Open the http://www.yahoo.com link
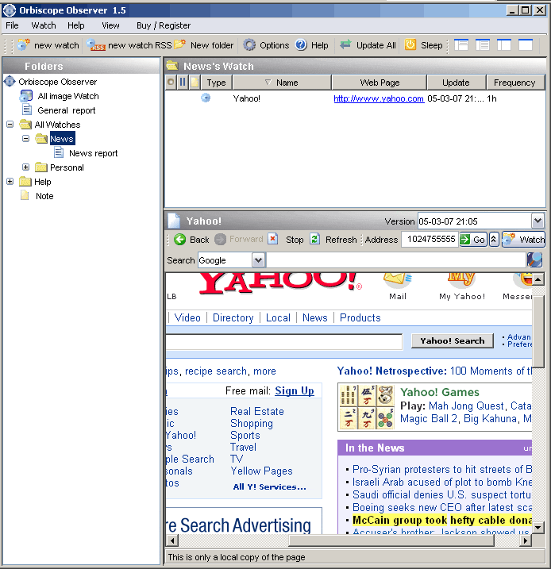The height and width of the screenshot is (569, 551). [x=379, y=98]
